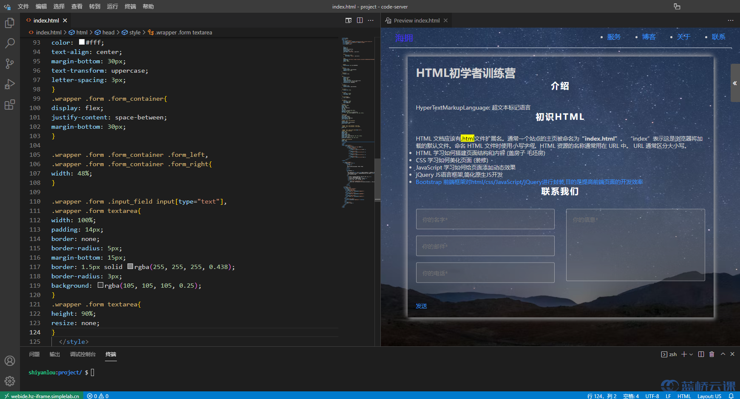
Task: Open the Accounts icon in activity bar
Action: [x=10, y=361]
